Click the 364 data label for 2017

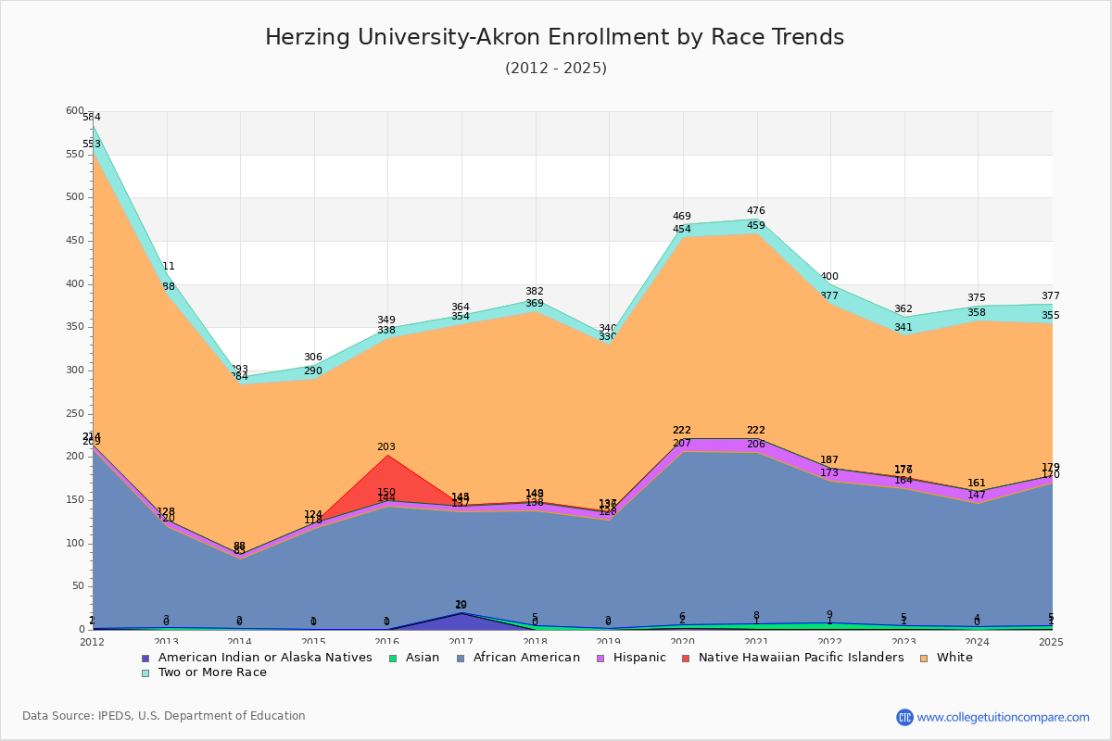(461, 308)
